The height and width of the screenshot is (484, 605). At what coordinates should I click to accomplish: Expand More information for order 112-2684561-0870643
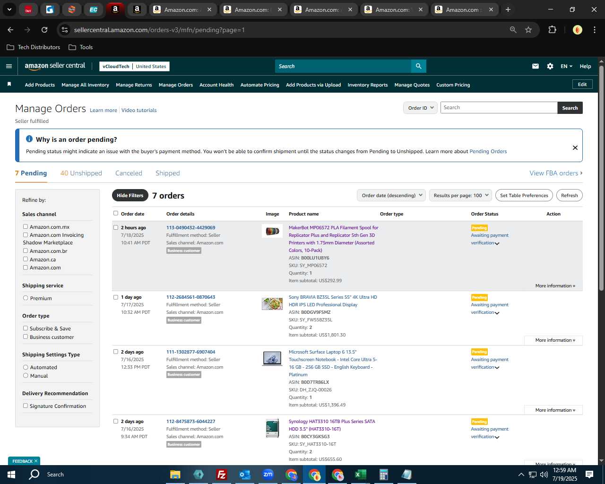[553, 340]
